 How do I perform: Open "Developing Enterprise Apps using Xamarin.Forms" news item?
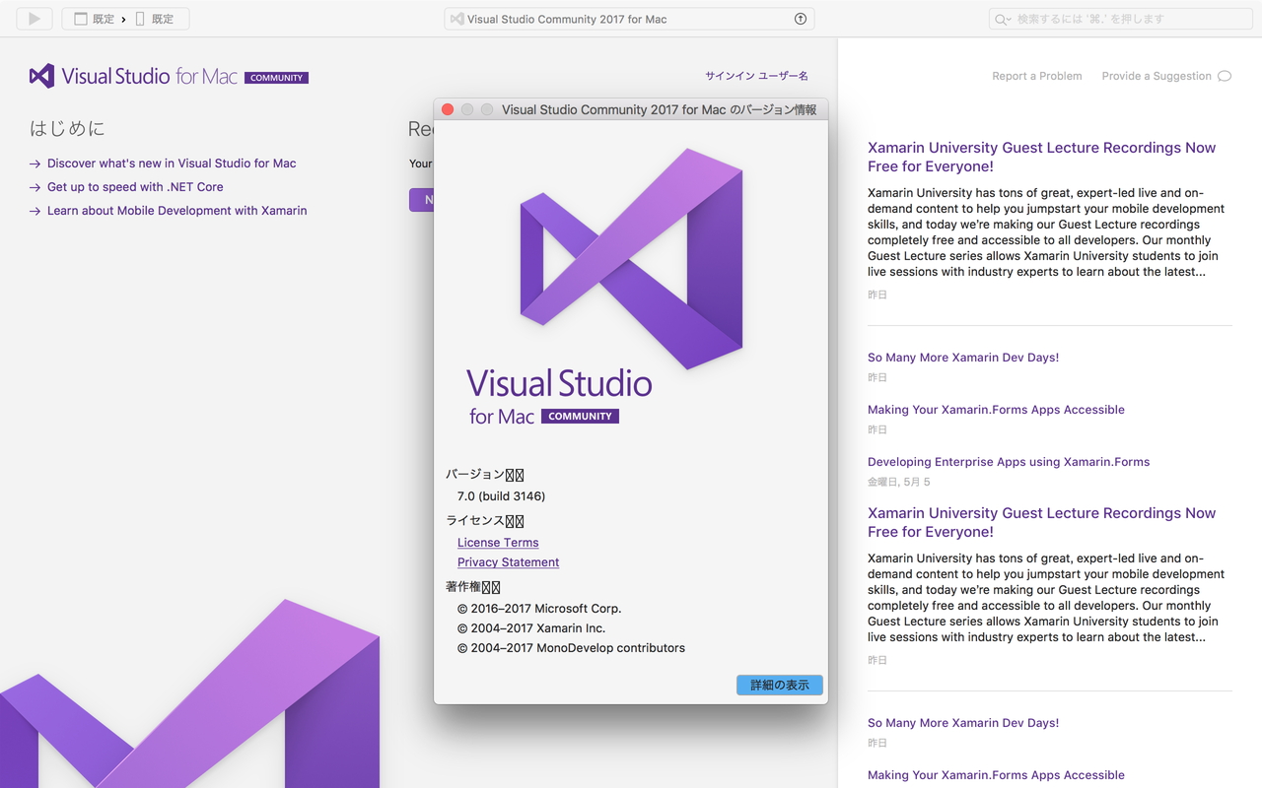pos(1008,461)
